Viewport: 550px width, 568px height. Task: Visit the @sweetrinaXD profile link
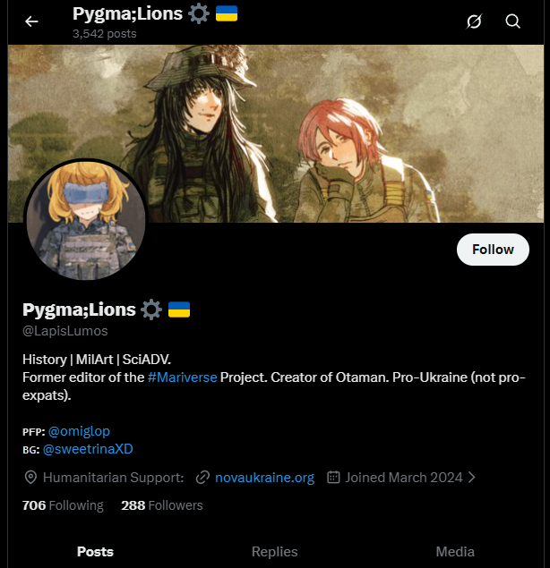[x=88, y=449]
